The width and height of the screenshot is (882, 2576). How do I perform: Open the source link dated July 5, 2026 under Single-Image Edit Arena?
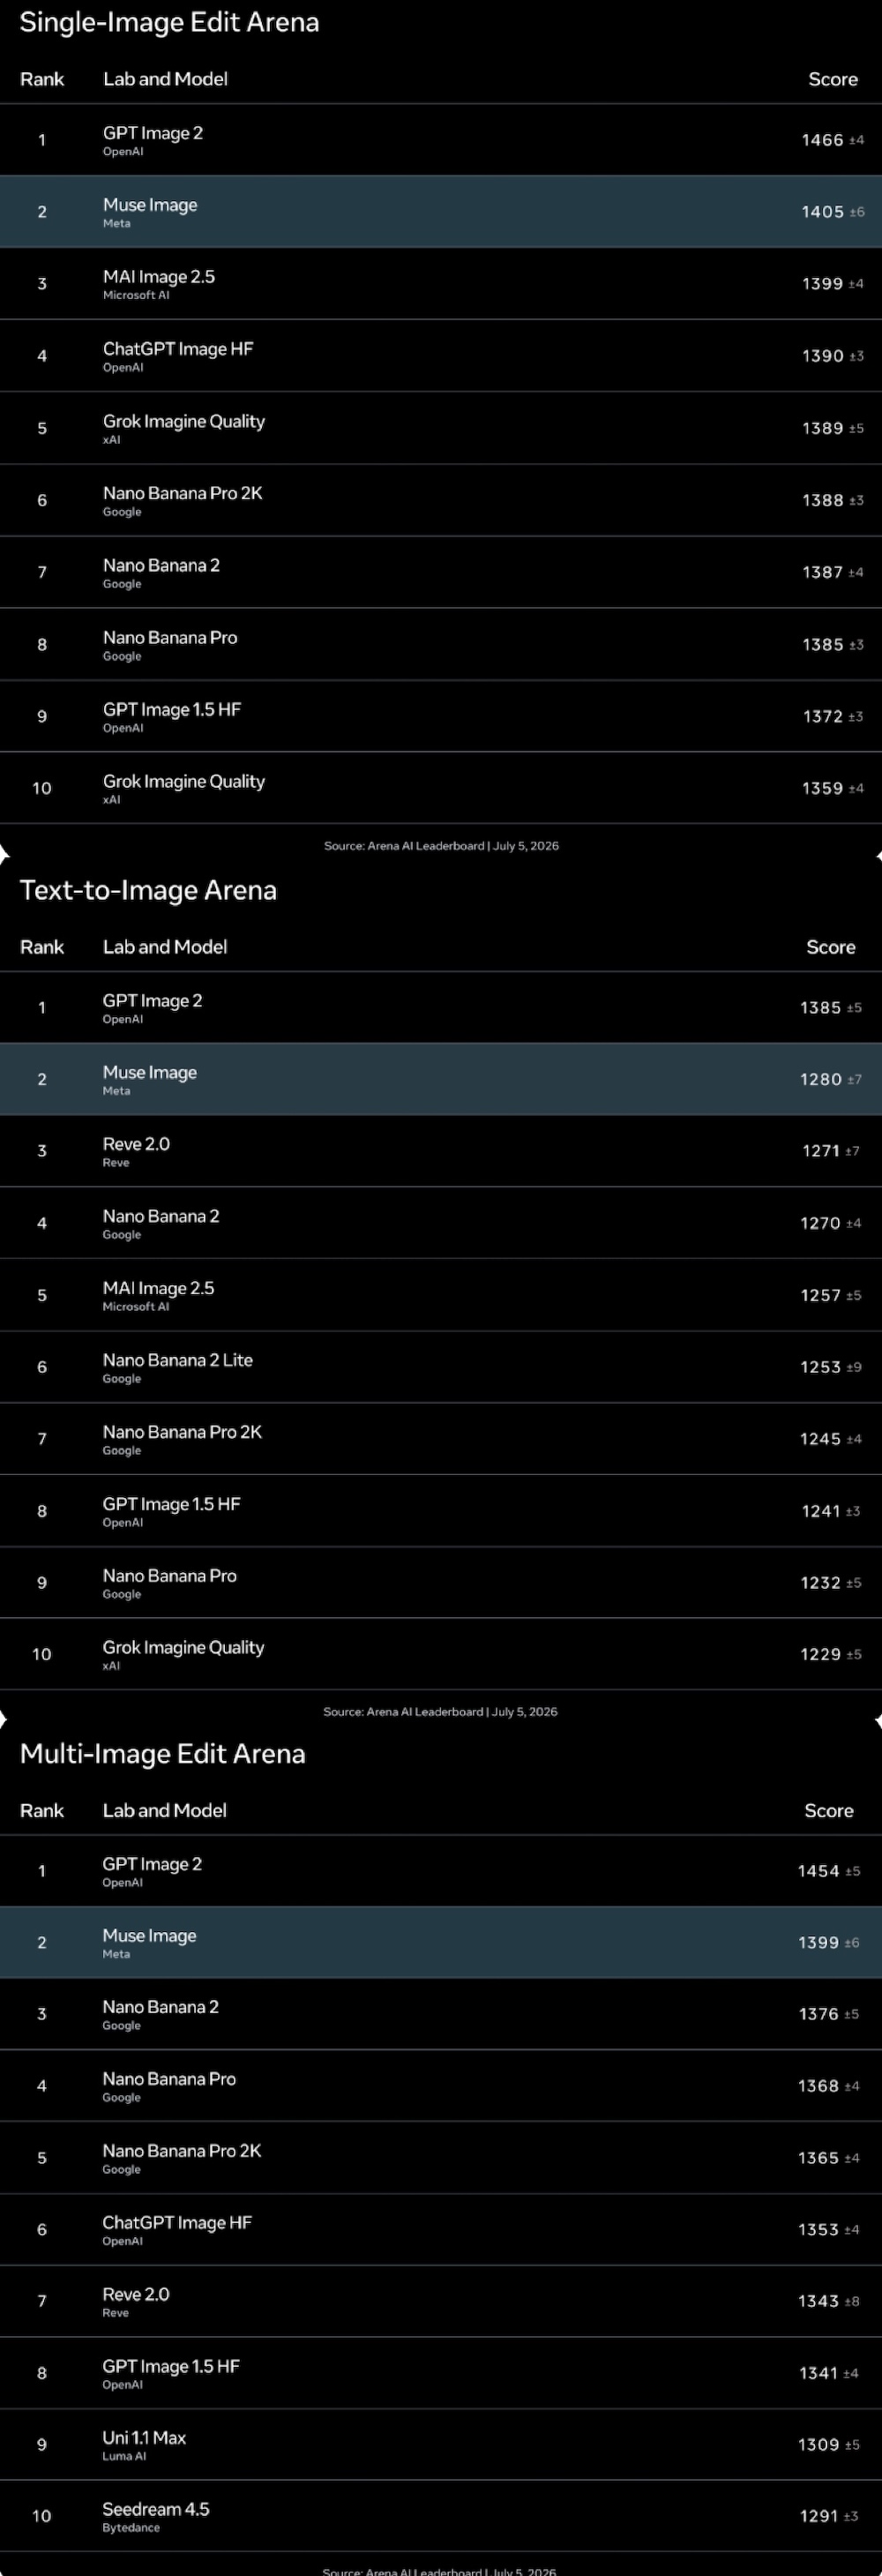tap(441, 846)
